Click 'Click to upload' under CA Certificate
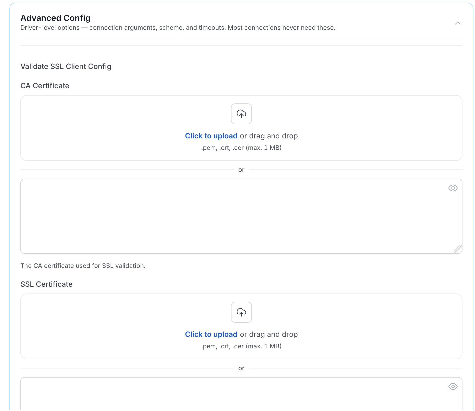The width and height of the screenshot is (475, 411). [x=211, y=136]
